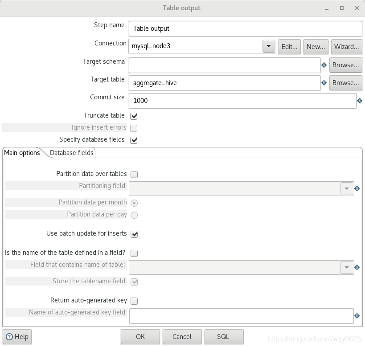Enable Partition data over tables
Image resolution: width=365 pixels, height=347 pixels.
134,174
